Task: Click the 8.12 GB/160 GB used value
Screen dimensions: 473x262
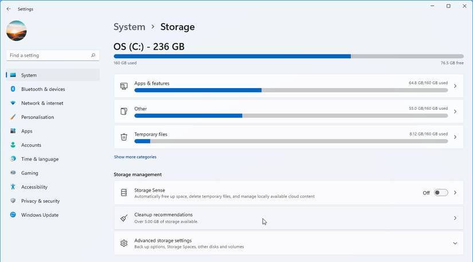Action: pos(429,134)
